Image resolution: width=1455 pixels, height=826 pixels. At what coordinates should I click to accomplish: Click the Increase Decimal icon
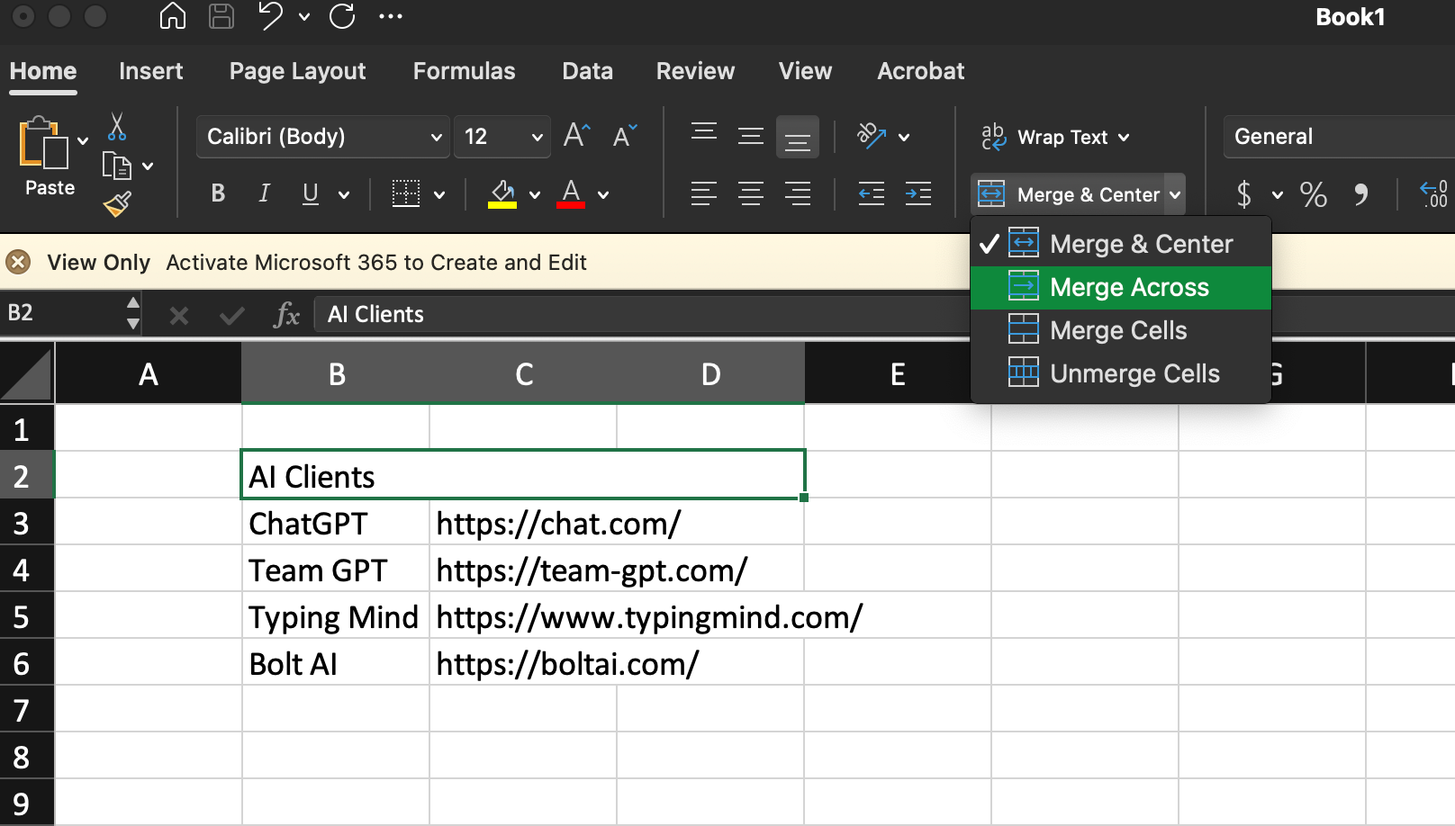[1433, 193]
